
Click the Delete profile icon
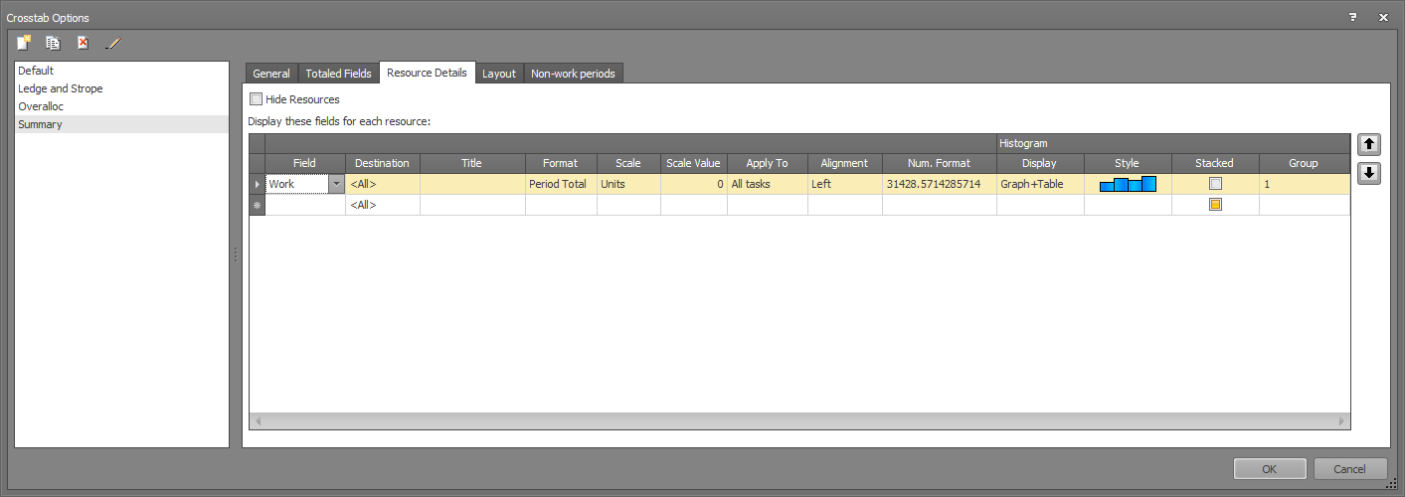click(84, 43)
